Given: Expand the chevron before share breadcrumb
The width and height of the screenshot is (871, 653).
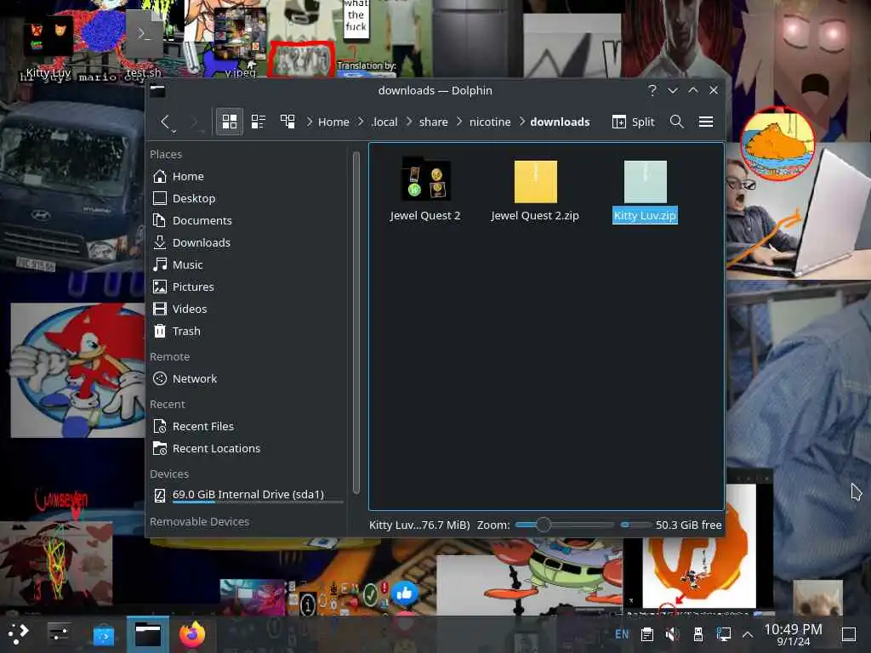Looking at the screenshot, I should [x=409, y=122].
